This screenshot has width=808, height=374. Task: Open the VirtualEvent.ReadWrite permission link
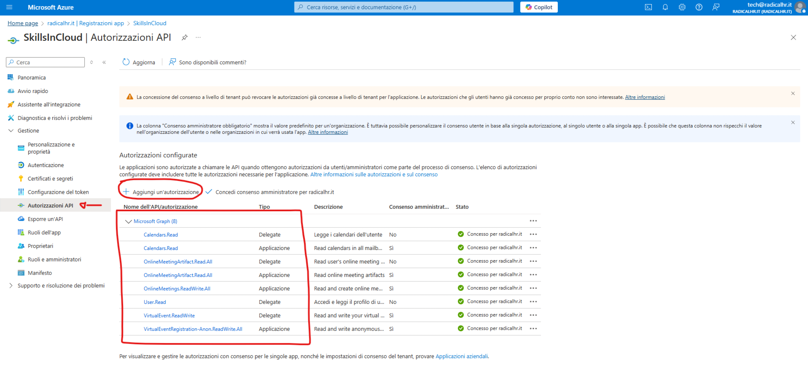[169, 316]
